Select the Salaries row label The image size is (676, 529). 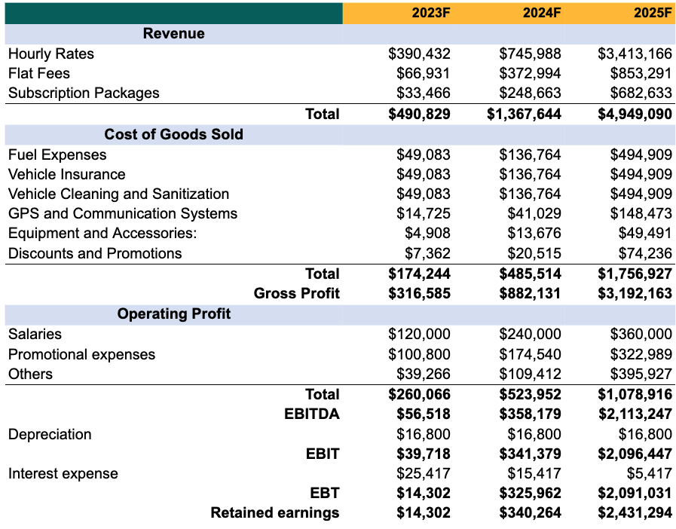pyautogui.click(x=35, y=334)
